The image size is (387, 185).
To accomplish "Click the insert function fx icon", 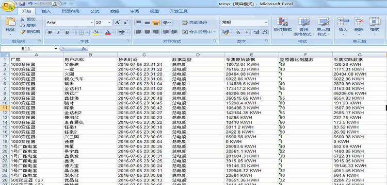I will click(84, 49).
